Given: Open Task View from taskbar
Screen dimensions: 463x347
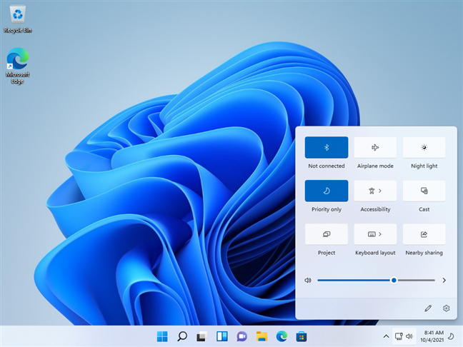Looking at the screenshot, I should click(x=202, y=336).
